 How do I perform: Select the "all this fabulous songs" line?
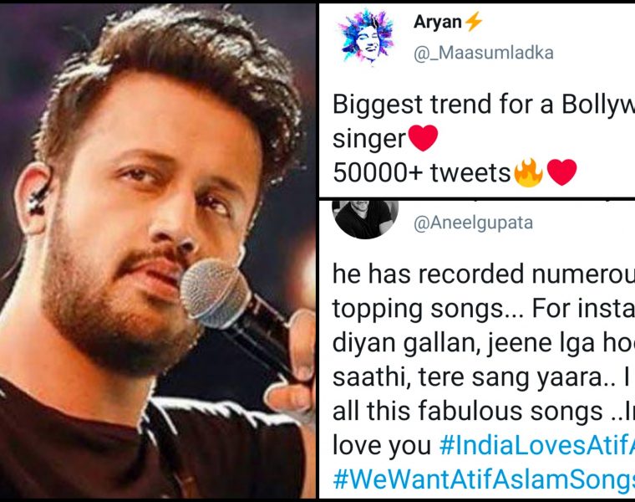pyautogui.click(x=484, y=411)
